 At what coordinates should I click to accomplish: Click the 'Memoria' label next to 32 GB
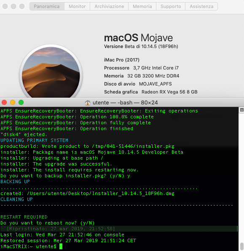coord(114,76)
